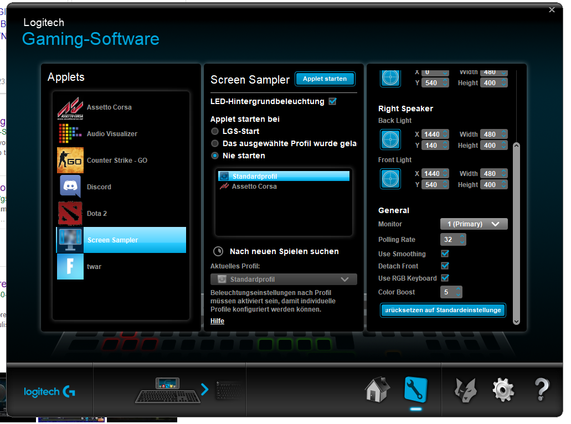Click the 'Audio Visualizer' applet name
The width and height of the screenshot is (571, 424).
point(112,133)
